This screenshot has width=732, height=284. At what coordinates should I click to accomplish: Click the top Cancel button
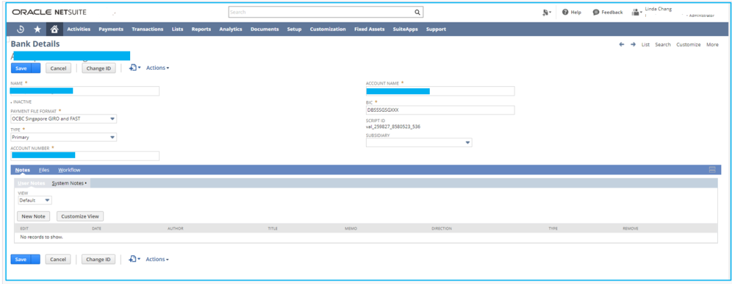(x=58, y=68)
